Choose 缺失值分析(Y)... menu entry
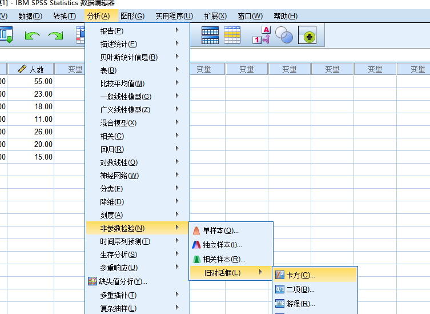The image size is (430, 314). click(x=138, y=281)
